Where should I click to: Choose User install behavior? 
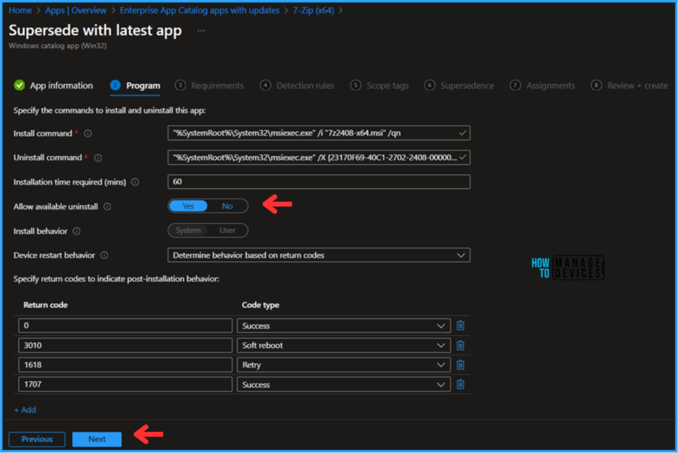(228, 231)
